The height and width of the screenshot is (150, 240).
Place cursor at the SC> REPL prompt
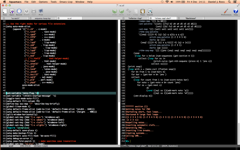130,141
